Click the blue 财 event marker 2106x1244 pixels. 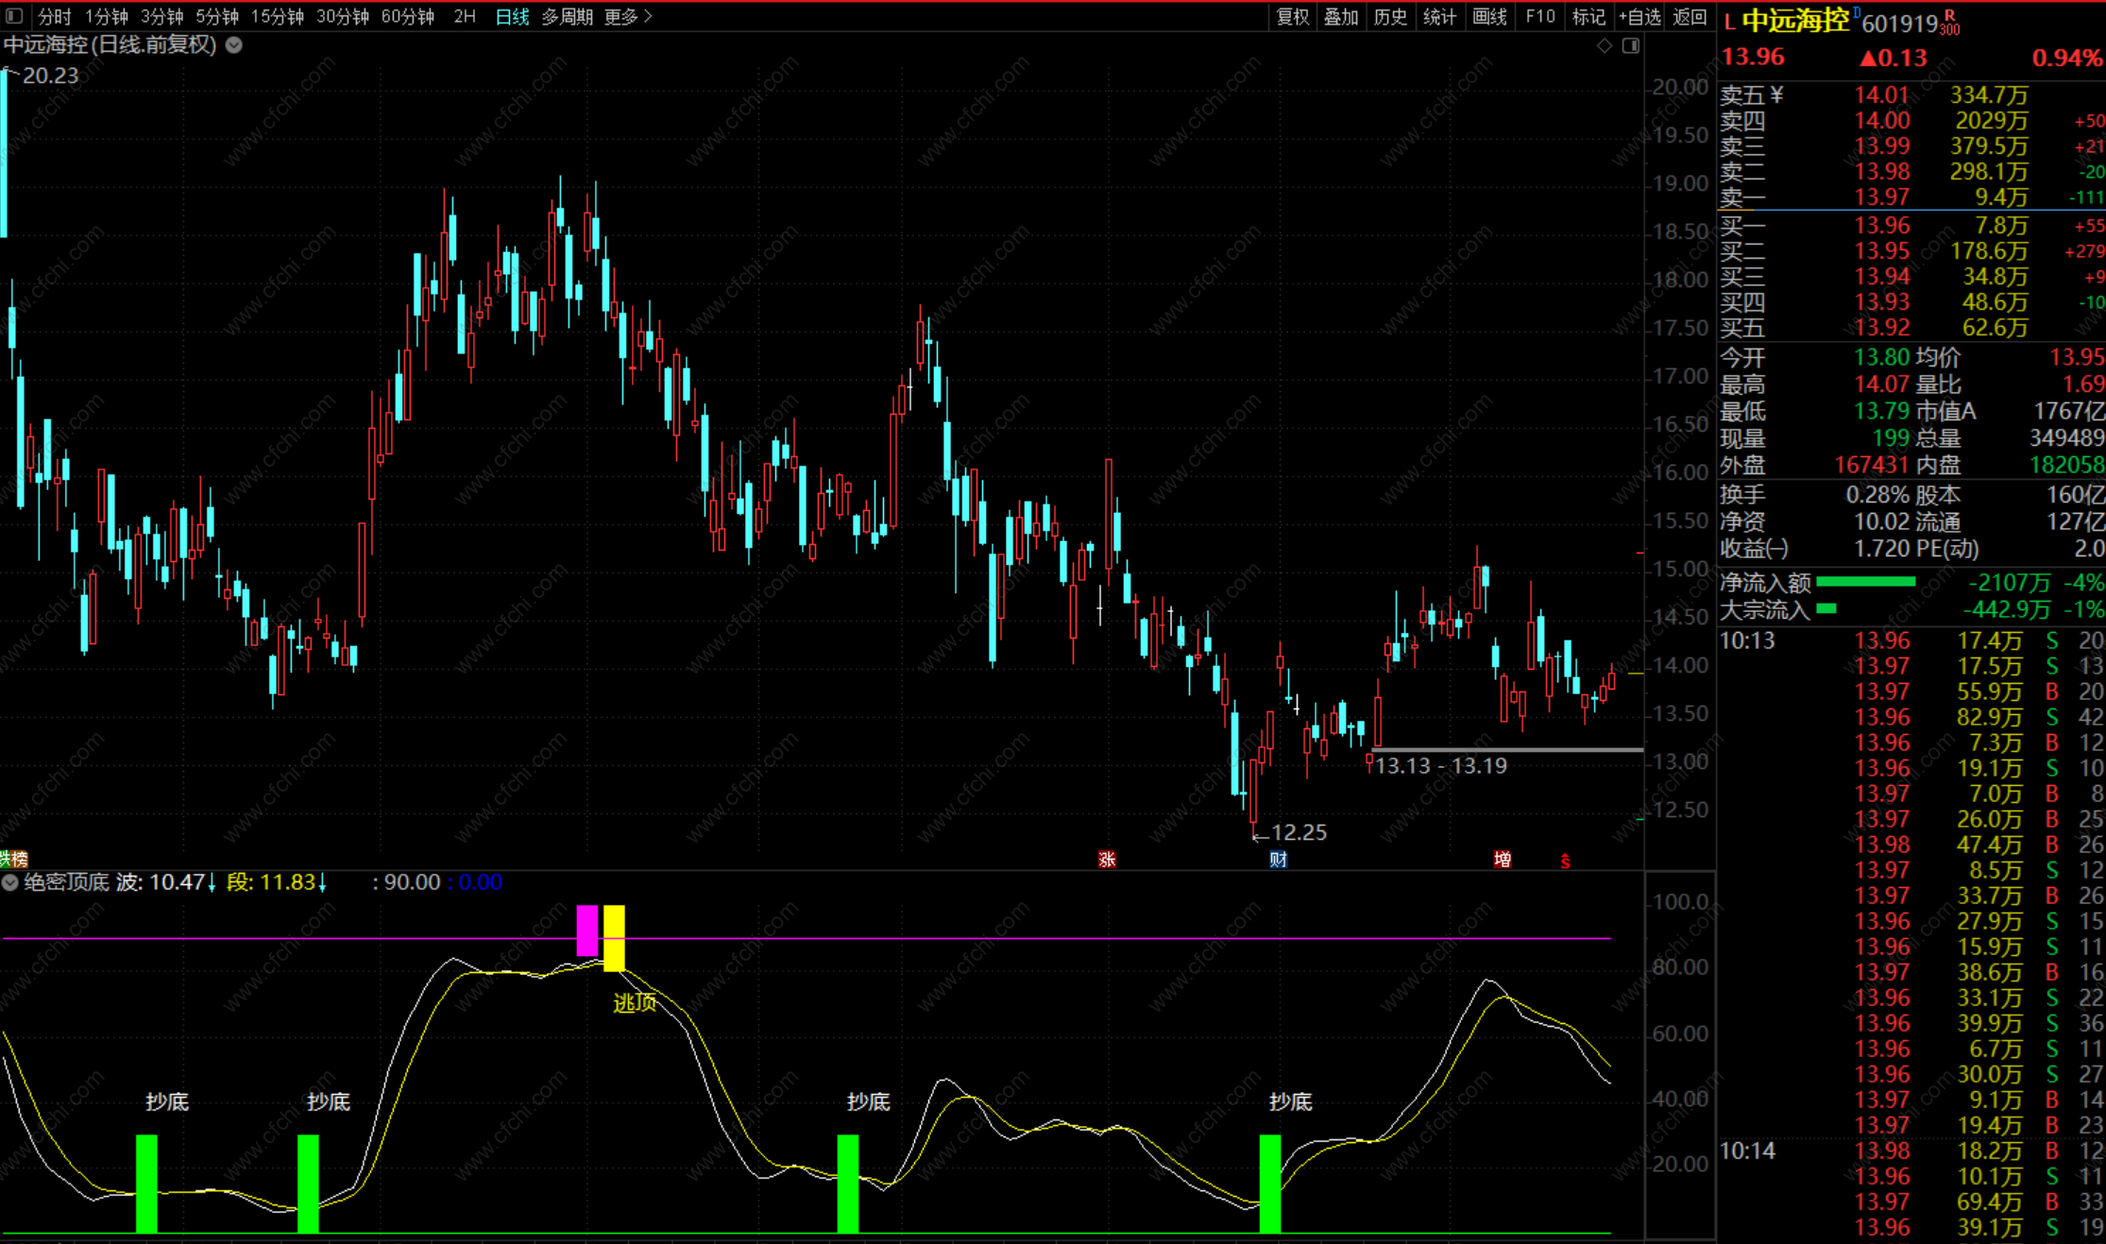(x=1278, y=859)
